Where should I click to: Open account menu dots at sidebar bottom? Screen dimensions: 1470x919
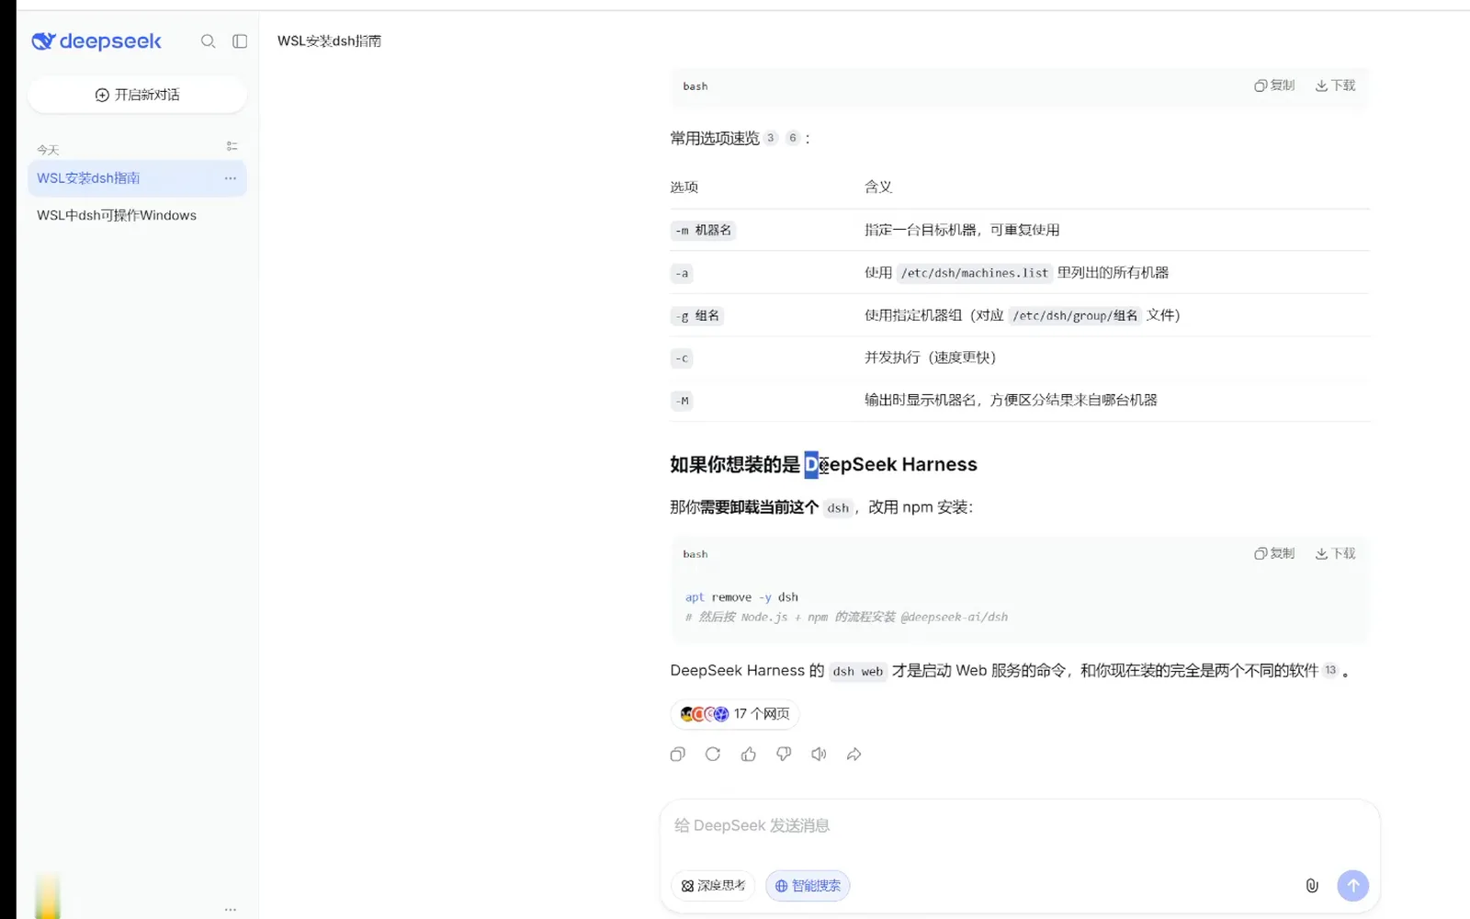(x=231, y=910)
